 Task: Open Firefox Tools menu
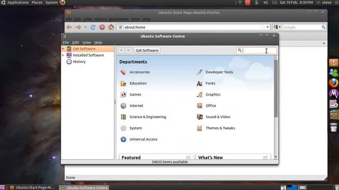136,19
